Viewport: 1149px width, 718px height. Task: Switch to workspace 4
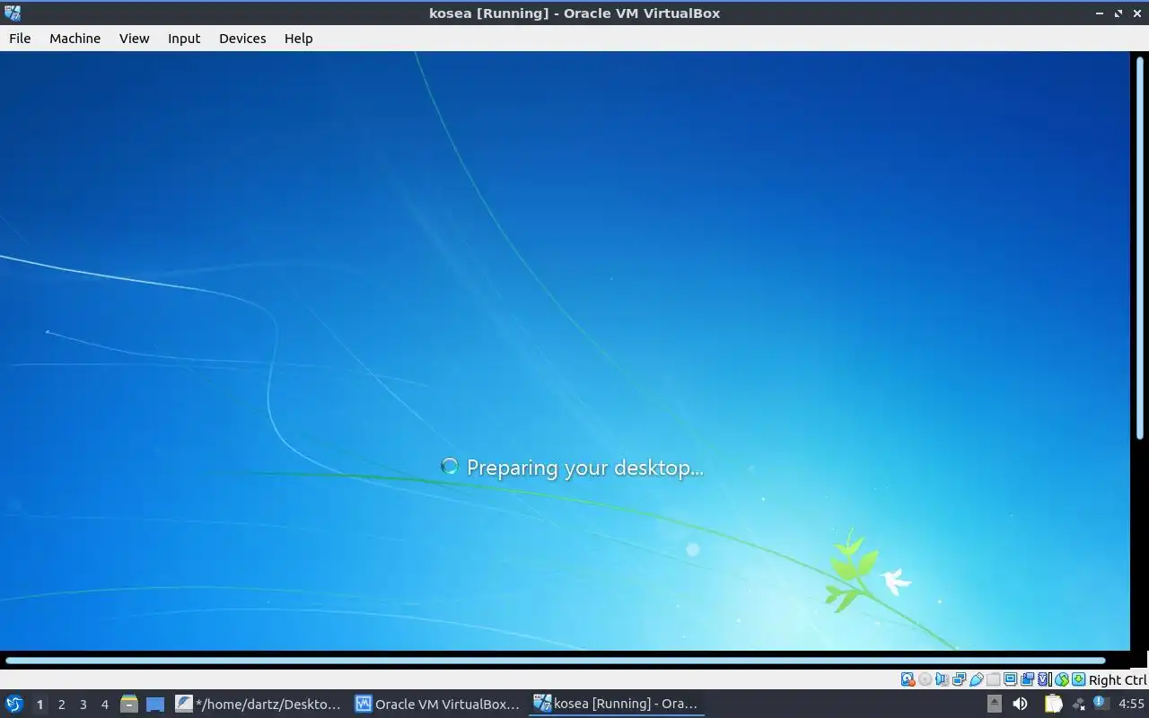point(104,705)
